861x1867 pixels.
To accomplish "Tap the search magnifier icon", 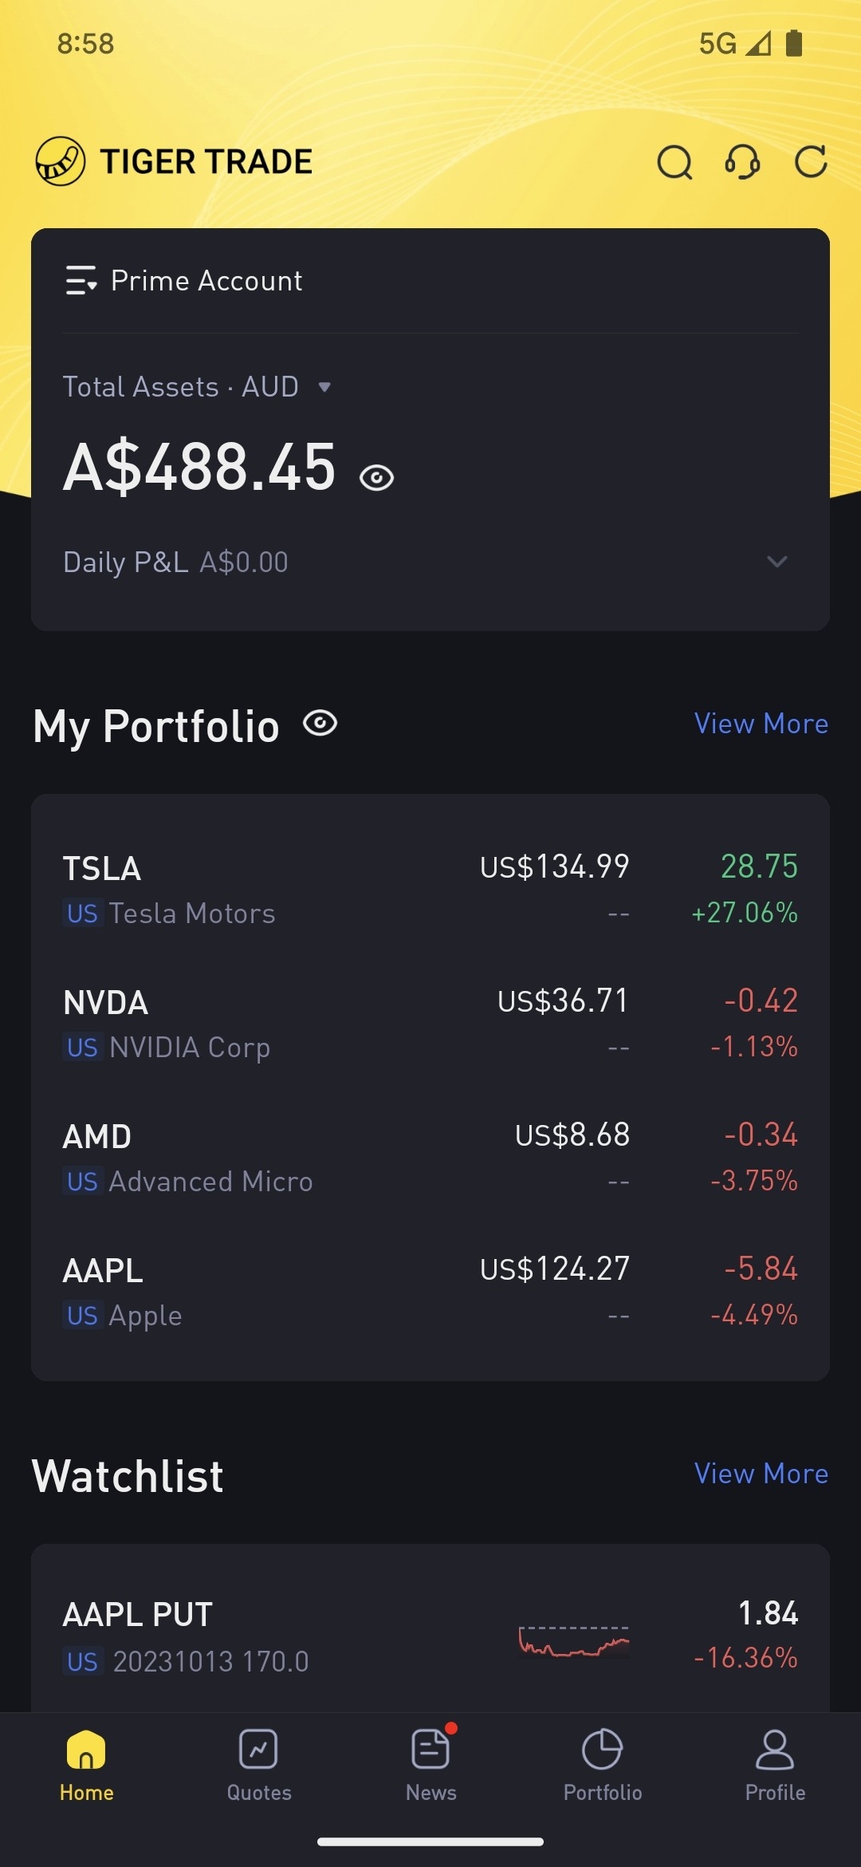I will pos(674,162).
